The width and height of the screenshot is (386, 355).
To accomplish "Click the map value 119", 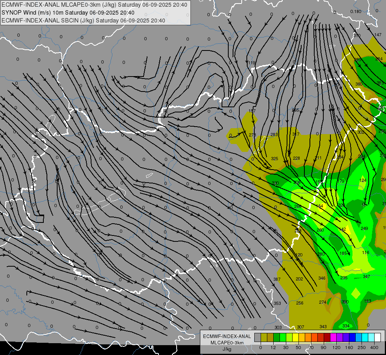I will pos(251,63).
